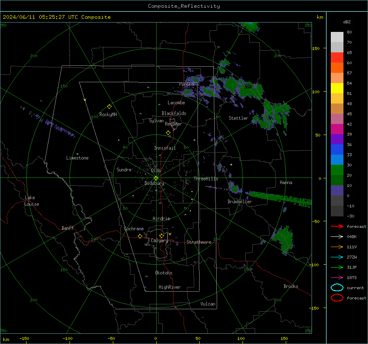Click the 'Lake Louise' map label
368x344 pixels.
pos(31,201)
